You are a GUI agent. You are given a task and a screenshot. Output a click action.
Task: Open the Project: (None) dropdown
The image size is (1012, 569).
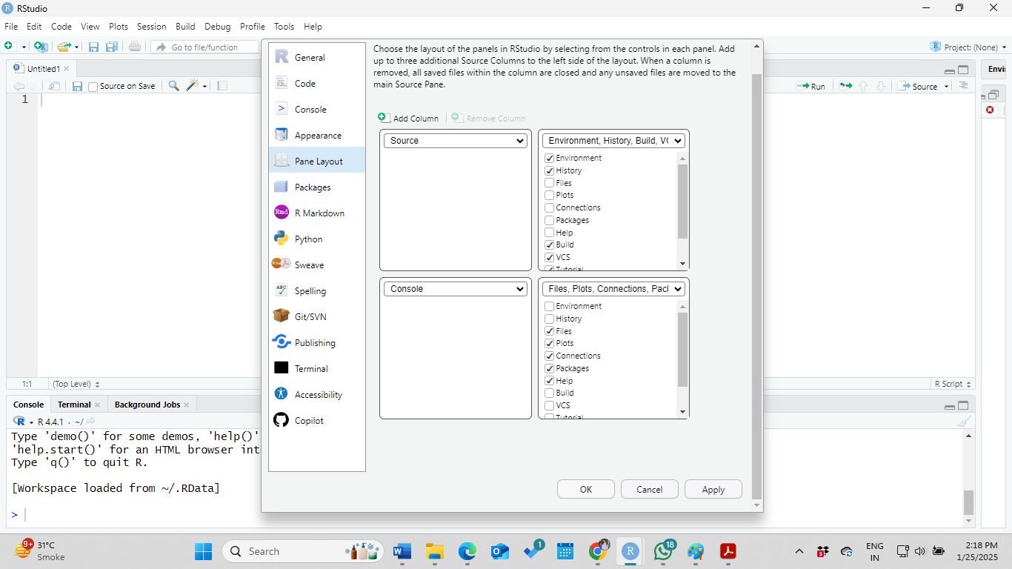point(969,47)
